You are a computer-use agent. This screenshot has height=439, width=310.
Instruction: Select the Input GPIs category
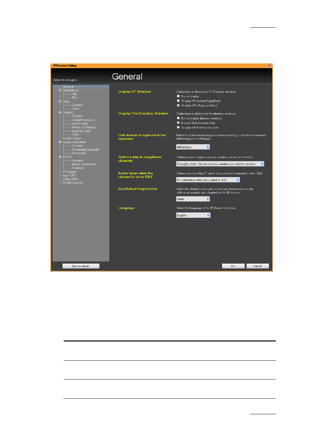click(70, 175)
